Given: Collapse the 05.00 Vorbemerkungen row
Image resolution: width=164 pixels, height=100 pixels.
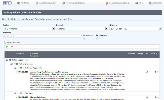Looking at the screenshot, I should click(82, 64).
